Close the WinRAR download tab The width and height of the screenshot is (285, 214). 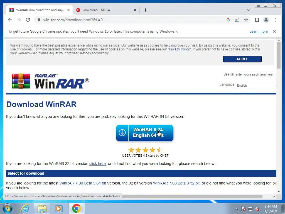click(x=68, y=10)
